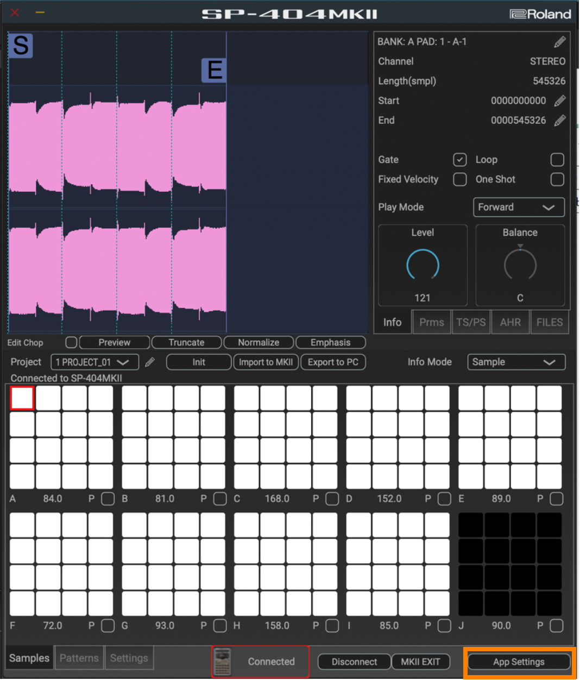Open the Project 1 PROJECT_01 dropdown

tap(94, 362)
